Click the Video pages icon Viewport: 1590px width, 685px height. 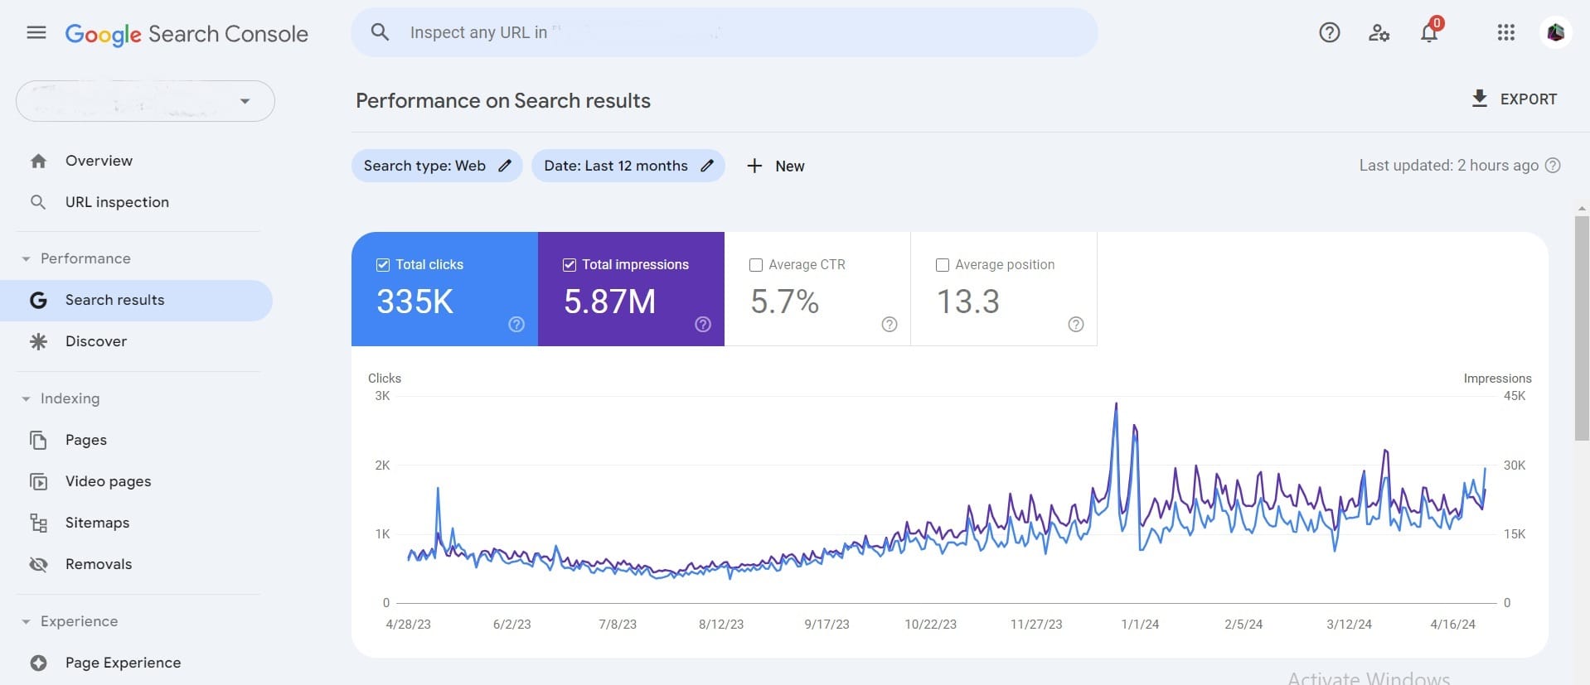point(38,481)
